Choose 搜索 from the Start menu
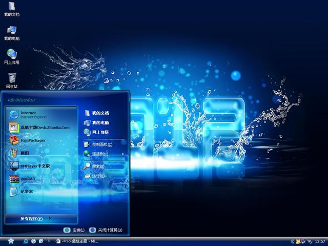This screenshot has width=328, height=246. (x=98, y=166)
